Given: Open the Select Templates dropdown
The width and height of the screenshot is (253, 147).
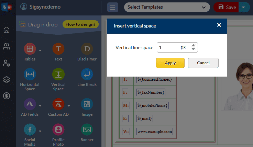Looking at the screenshot, I should (167, 7).
